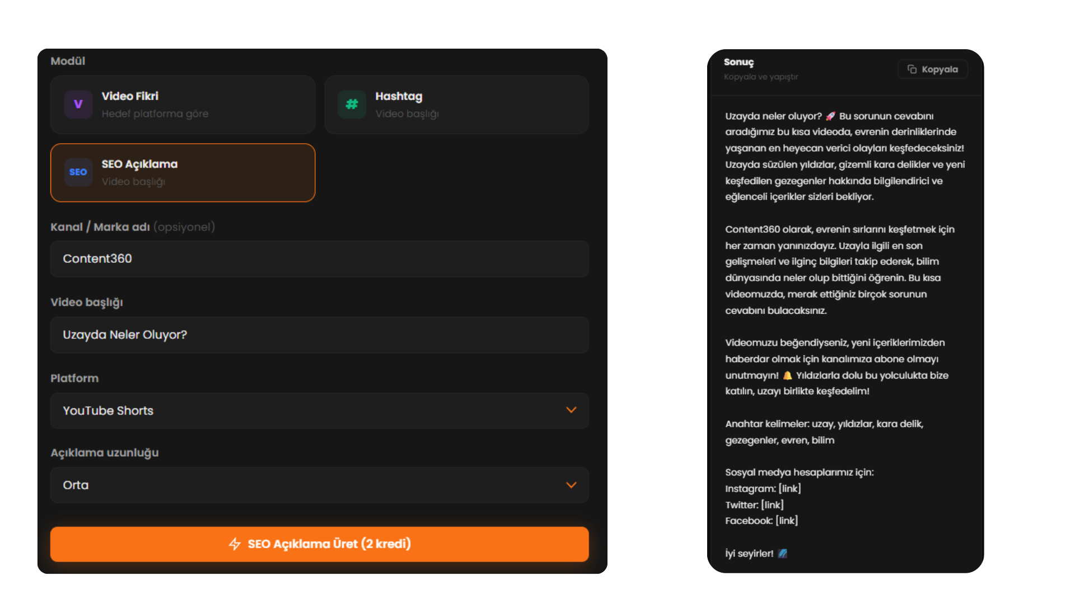Click the generated result text paragraph
Viewport: 1075px width, 604px height.
844,270
